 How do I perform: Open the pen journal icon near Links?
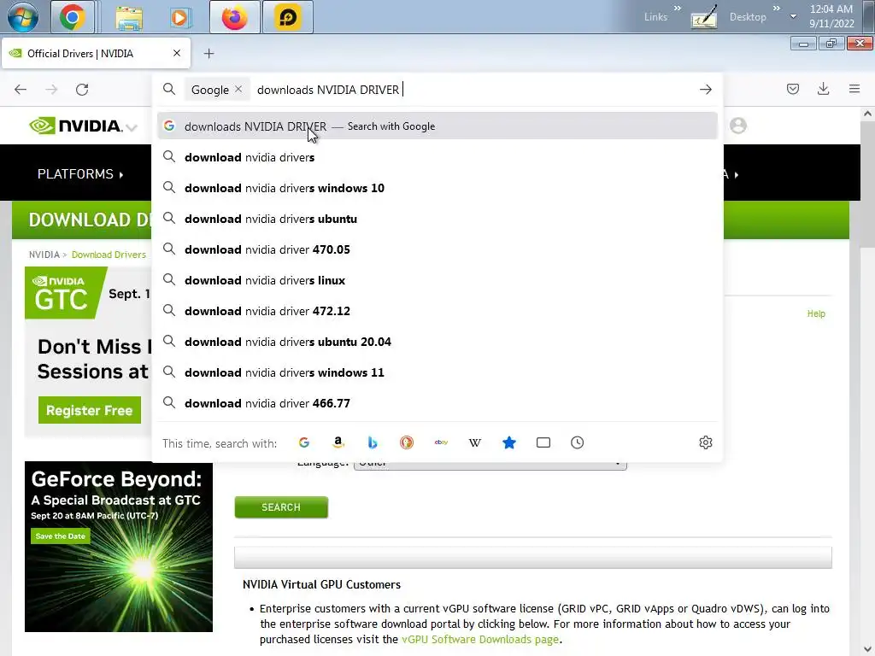click(x=704, y=18)
